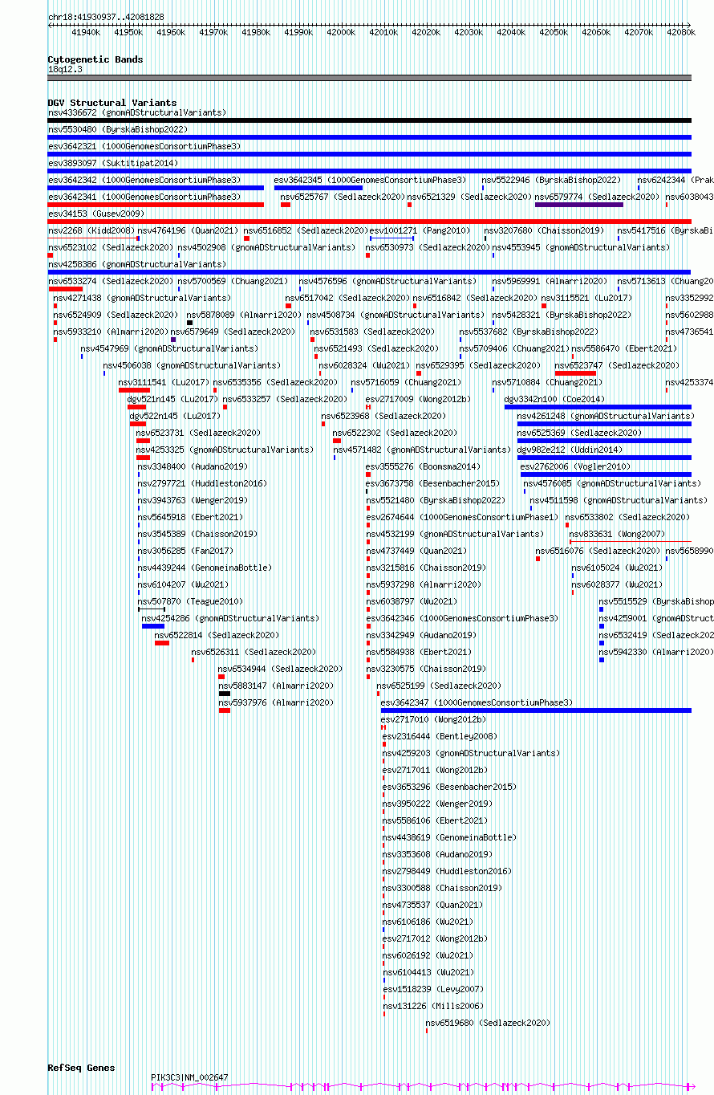Open nsv4258386 (gnomADStructuralVariants) variant
Viewport: 714px width, 1095px height.
click(137, 264)
